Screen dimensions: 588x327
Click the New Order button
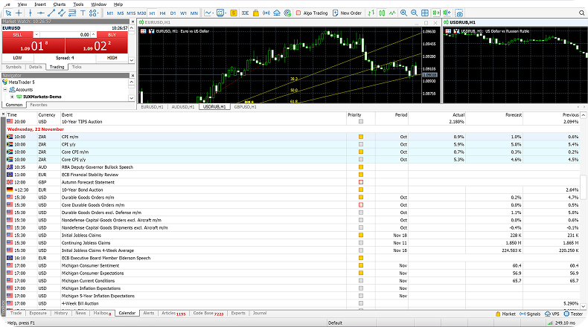(346, 13)
